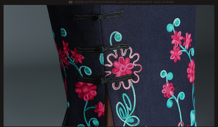Click the top black frog button knot
Screen dimensions: 218x127
coord(99,17)
